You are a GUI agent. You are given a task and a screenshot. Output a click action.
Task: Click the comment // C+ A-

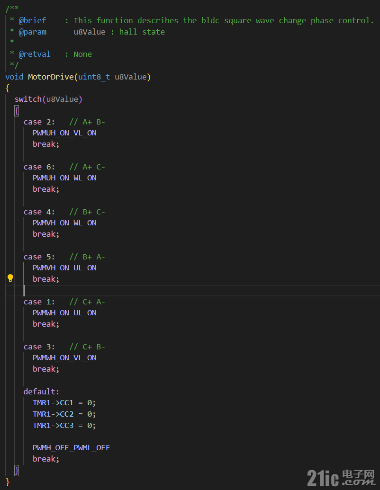coord(87,302)
